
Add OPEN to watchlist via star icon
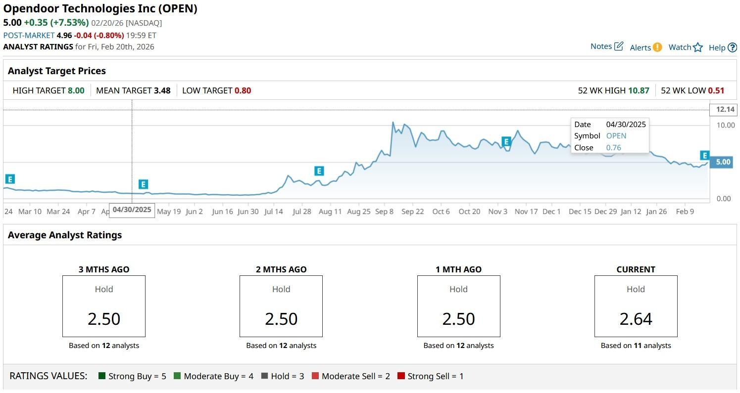[698, 47]
